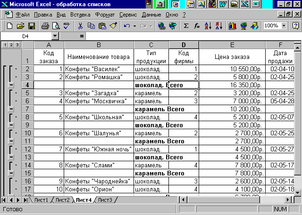The height and width of the screenshot is (215, 302).
Task: Click the equals Edit Formula button
Action: [x=82, y=36]
